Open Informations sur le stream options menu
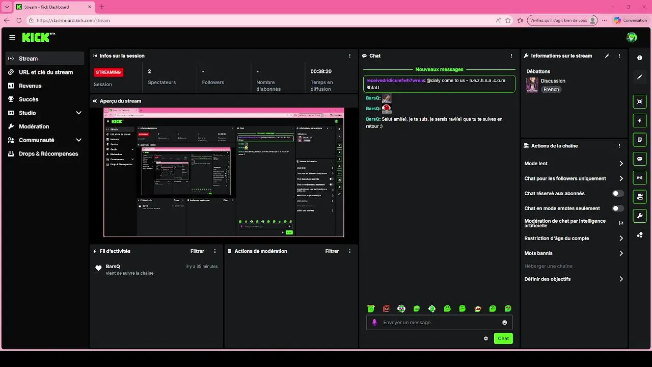Viewport: 652px width, 367px height. (619, 56)
